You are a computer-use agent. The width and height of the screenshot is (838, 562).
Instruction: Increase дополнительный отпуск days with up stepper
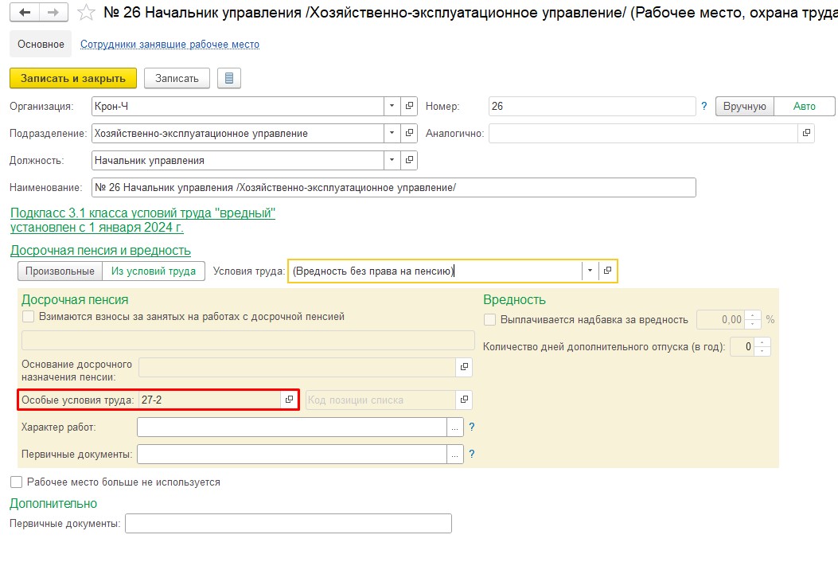763,343
